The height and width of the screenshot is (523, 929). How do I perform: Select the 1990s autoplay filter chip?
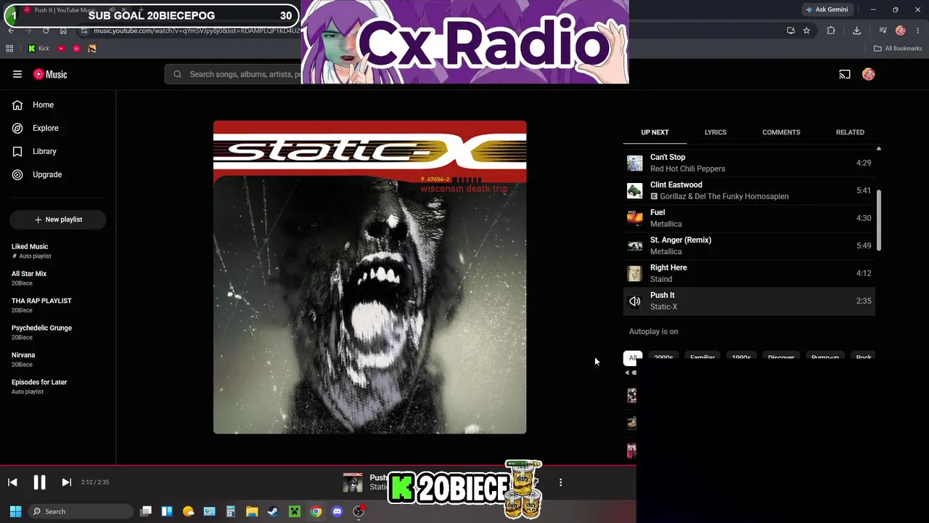[x=741, y=357]
